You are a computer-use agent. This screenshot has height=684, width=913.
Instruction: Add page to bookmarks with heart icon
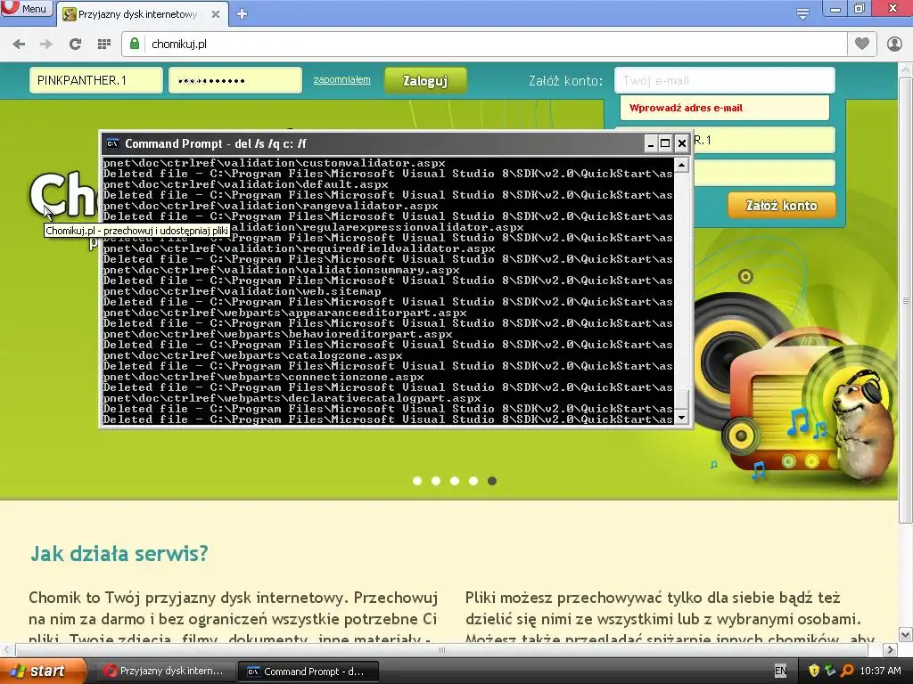point(862,44)
